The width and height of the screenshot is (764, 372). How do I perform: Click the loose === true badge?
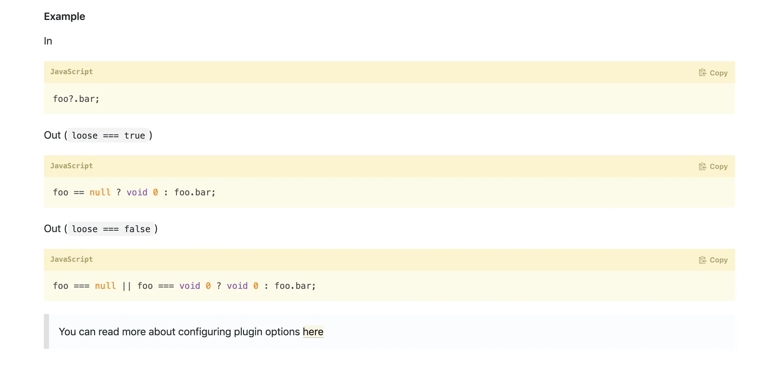click(x=109, y=135)
